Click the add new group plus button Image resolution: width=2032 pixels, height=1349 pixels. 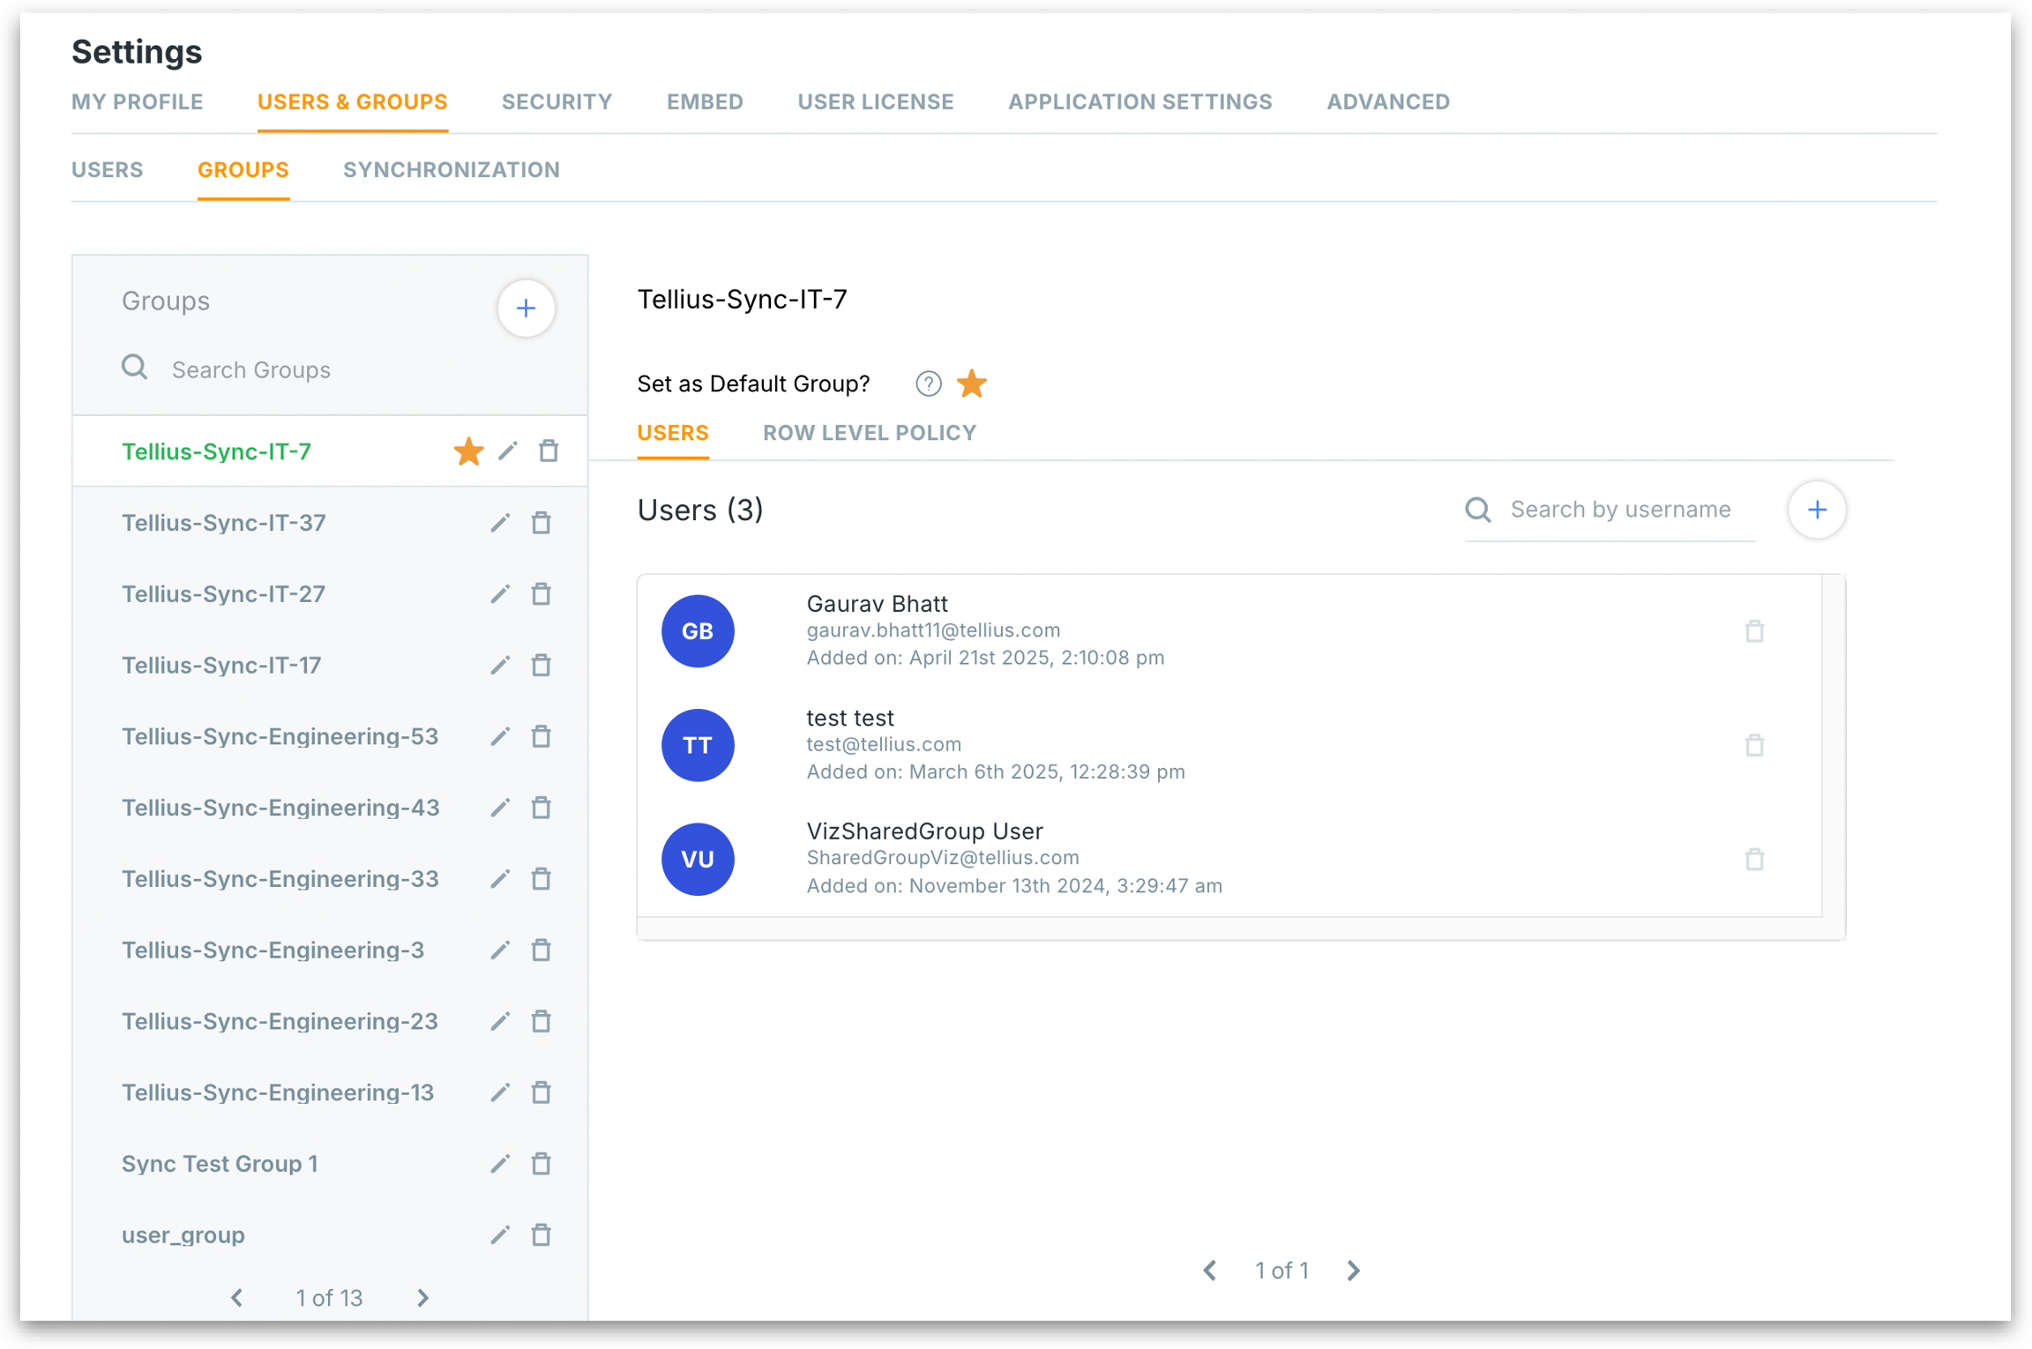[526, 309]
